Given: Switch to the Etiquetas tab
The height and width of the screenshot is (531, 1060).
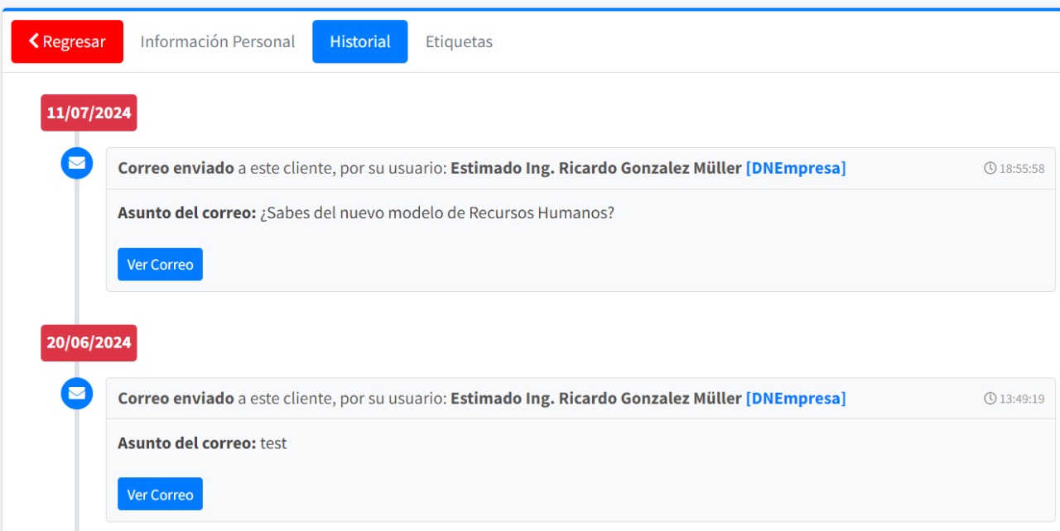Looking at the screenshot, I should (x=459, y=41).
